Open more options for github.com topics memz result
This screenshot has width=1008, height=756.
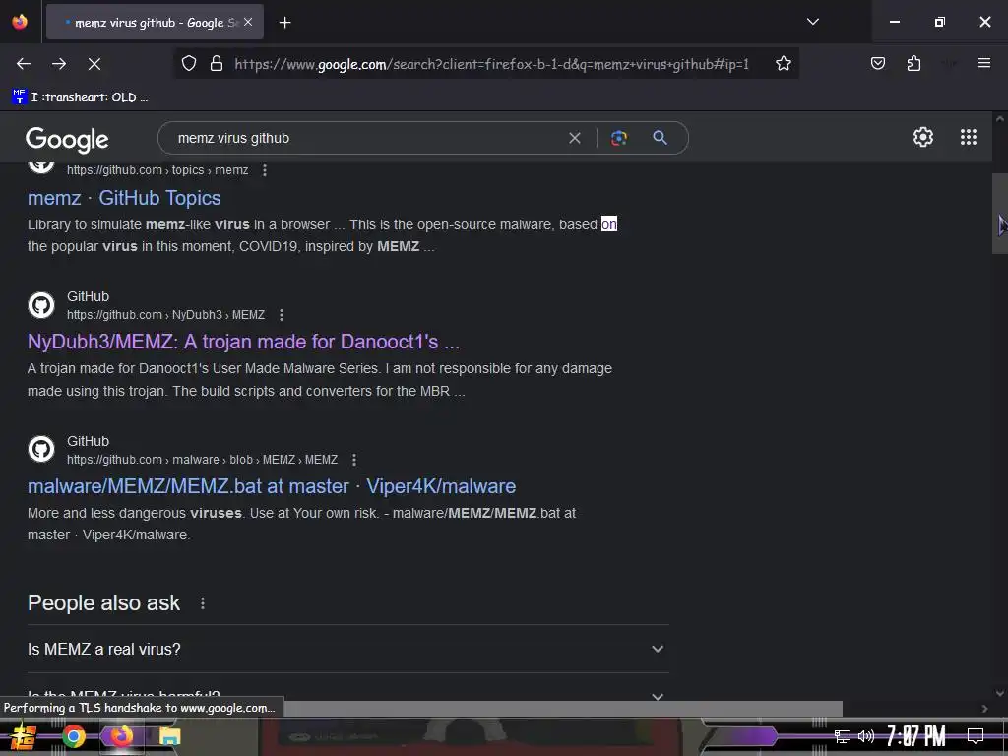264,170
